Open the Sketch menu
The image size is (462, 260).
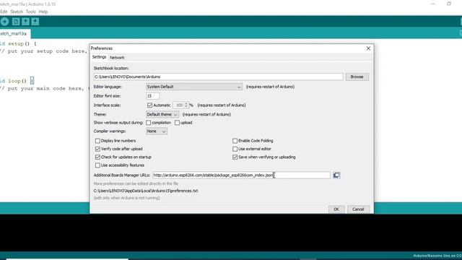tap(17, 12)
